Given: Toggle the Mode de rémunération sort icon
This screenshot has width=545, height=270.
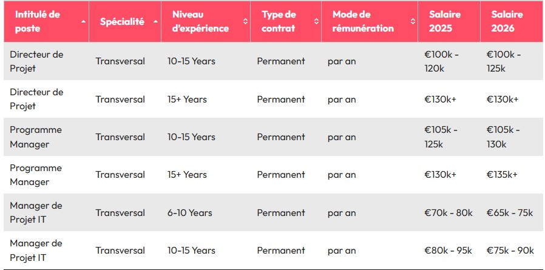Looking at the screenshot, I should tap(413, 21).
